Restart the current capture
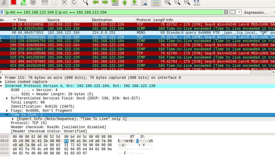The width and height of the screenshot is (275, 157). tap(23, 2)
